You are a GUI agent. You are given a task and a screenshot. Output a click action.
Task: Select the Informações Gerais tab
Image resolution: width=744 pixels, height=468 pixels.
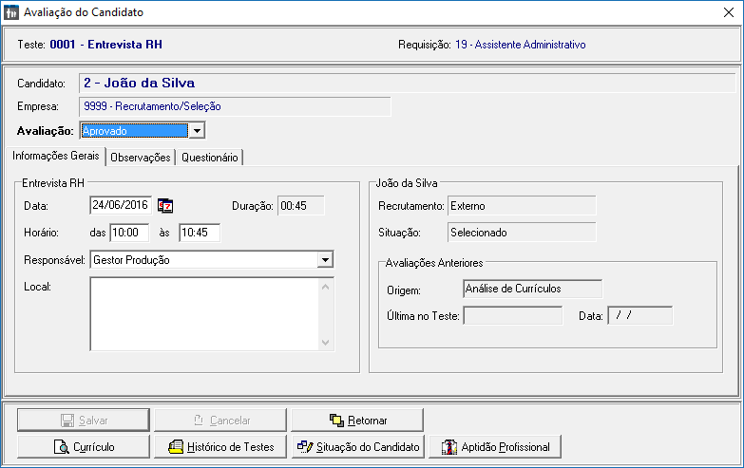coord(56,157)
